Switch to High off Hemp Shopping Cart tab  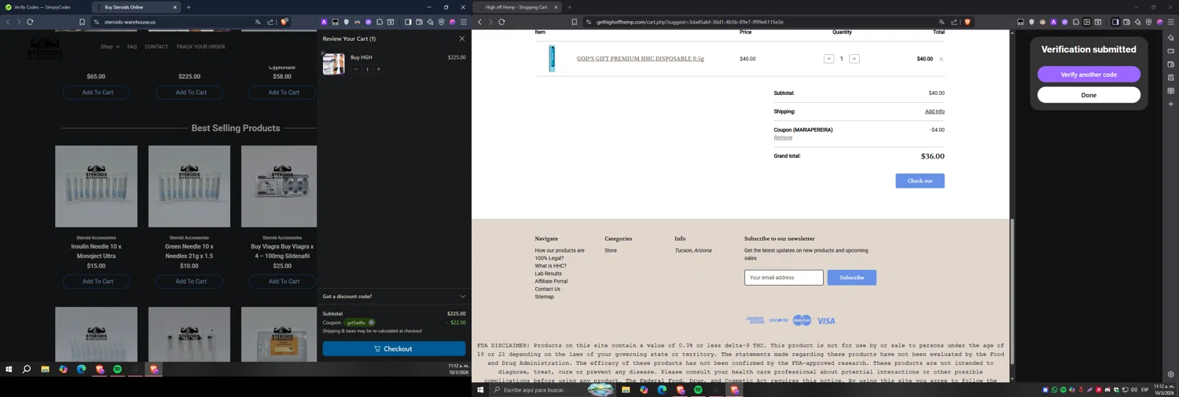(516, 7)
